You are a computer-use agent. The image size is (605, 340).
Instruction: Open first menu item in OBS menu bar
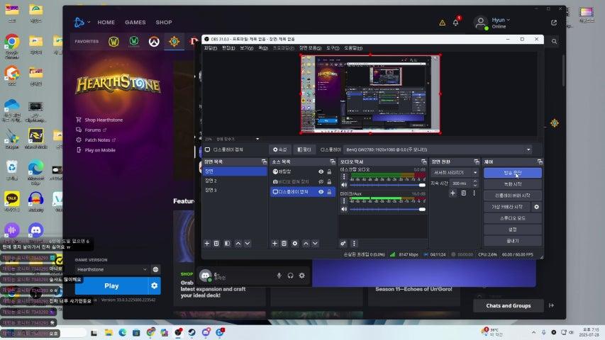210,48
